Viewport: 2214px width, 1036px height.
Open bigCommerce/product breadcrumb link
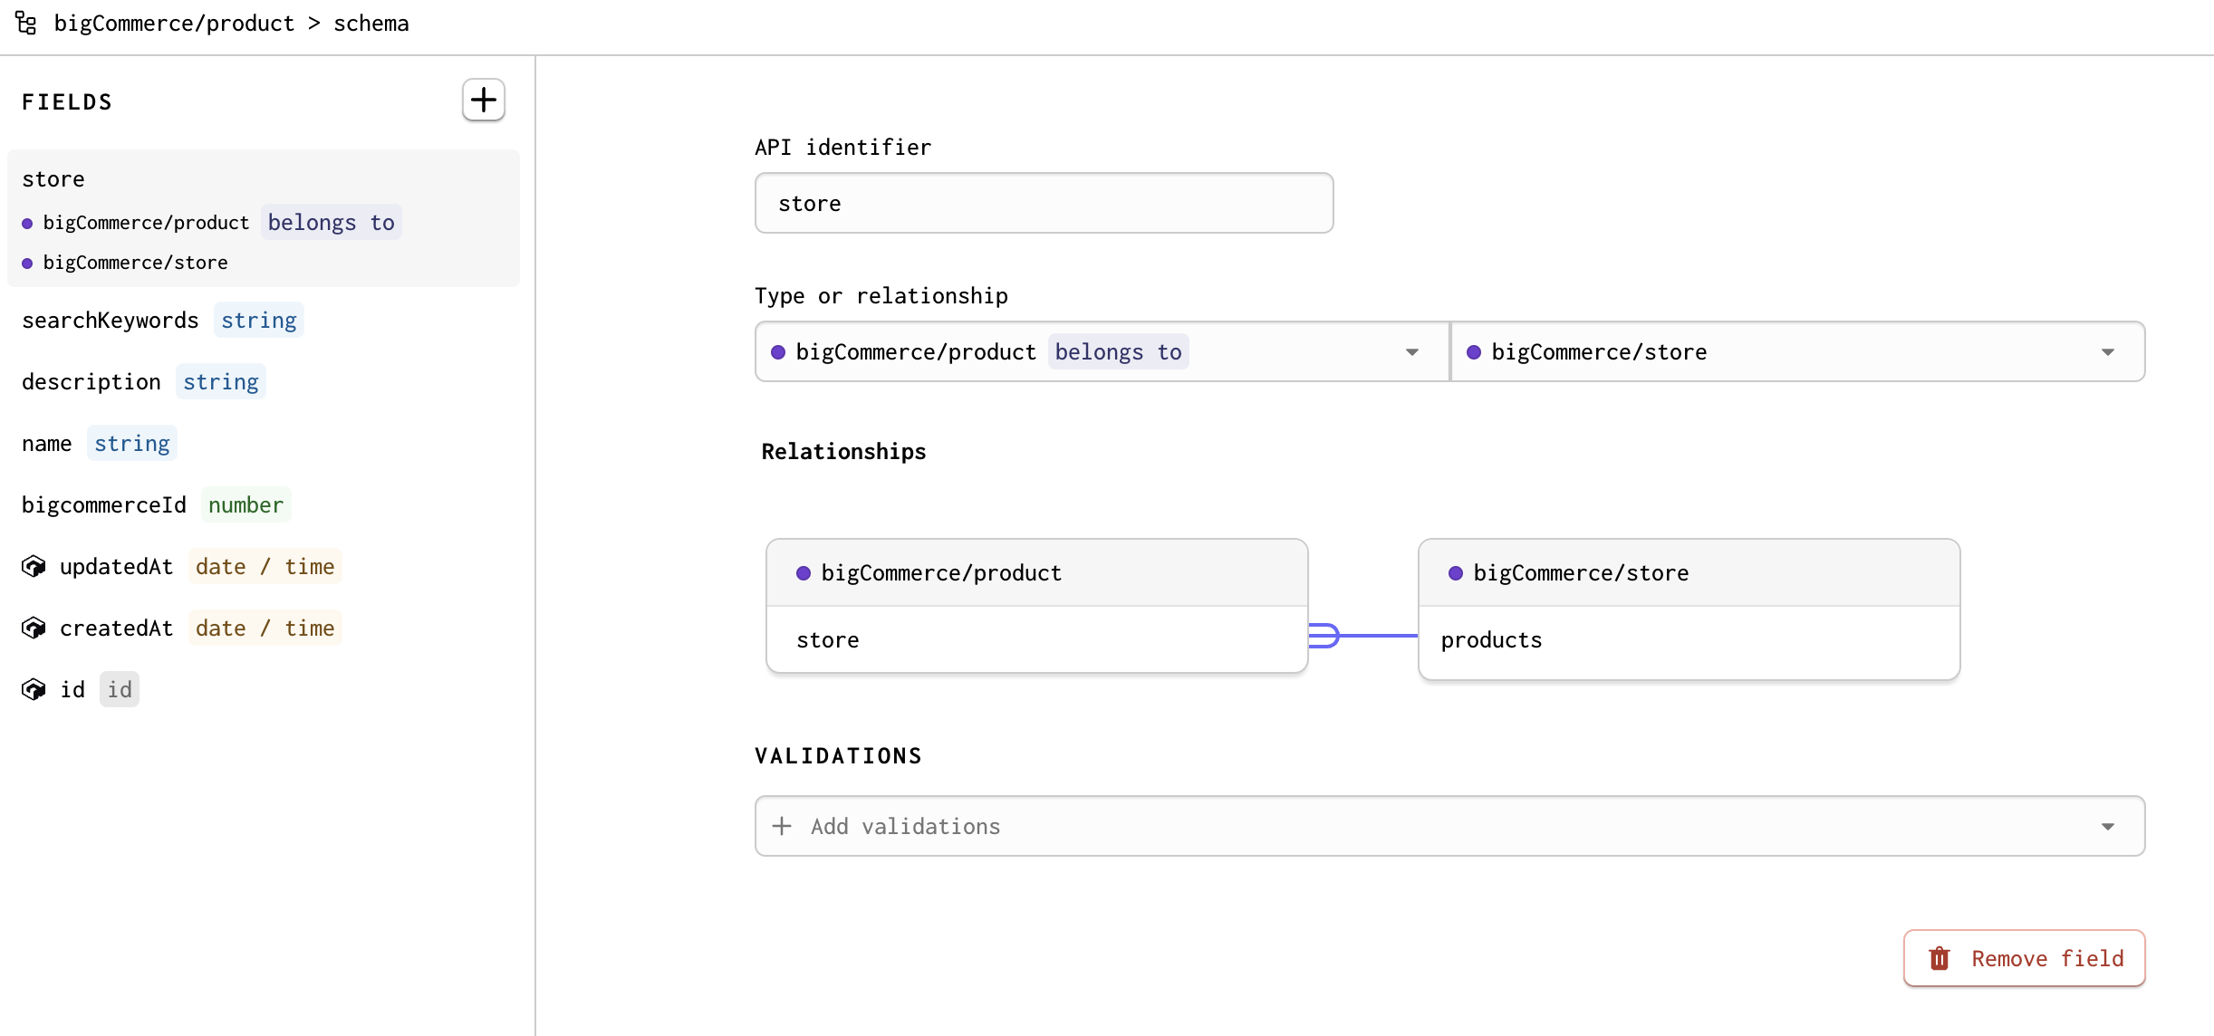point(174,23)
